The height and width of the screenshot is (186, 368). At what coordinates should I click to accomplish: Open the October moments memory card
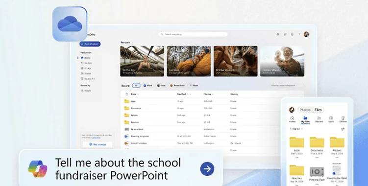pos(235,61)
